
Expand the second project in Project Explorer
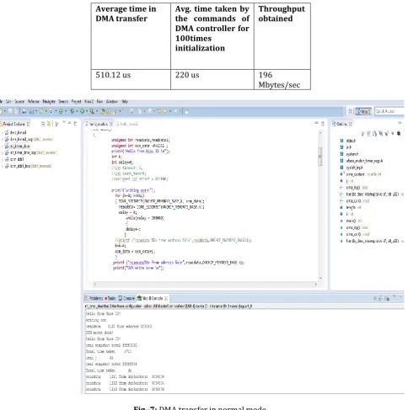click(x=3, y=139)
